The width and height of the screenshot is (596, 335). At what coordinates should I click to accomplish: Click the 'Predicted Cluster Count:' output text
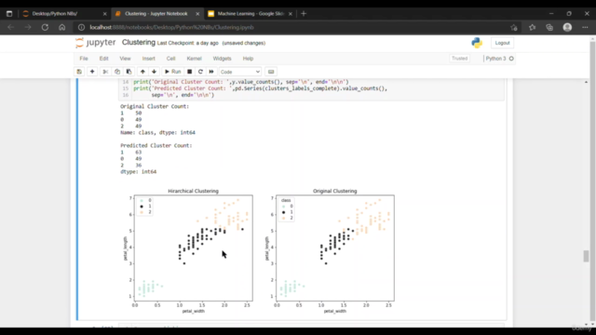point(156,145)
